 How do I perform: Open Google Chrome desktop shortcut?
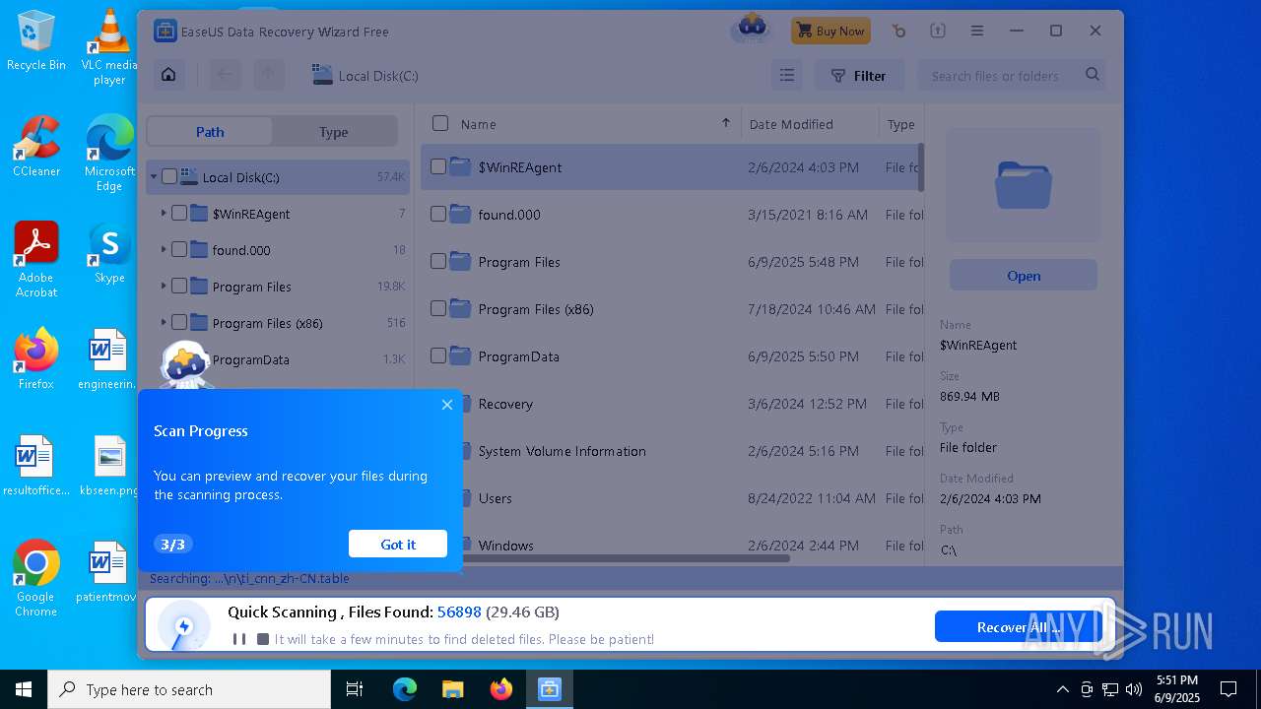pos(36,578)
